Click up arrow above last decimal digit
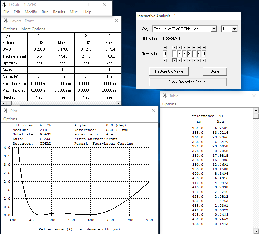Image resolution: width=259 pixels, height=234 pixels. click(x=204, y=48)
